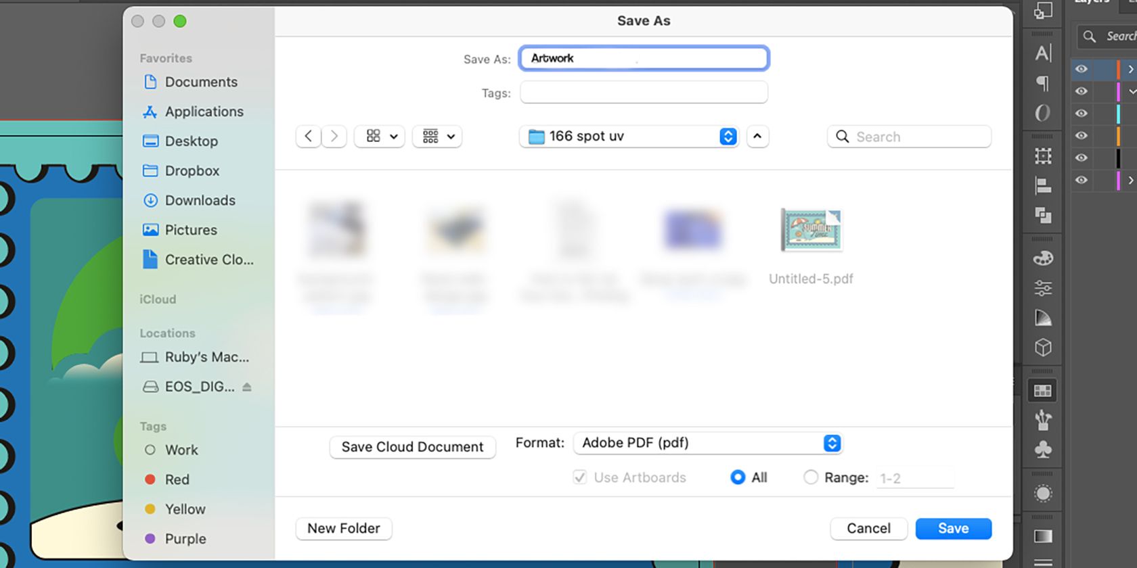
Task: Collapse the file browser with chevron button
Action: (757, 137)
